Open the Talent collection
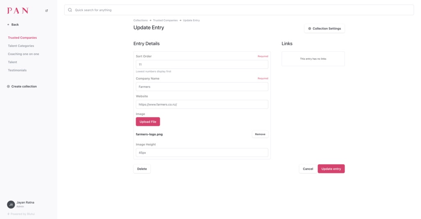 point(12,62)
